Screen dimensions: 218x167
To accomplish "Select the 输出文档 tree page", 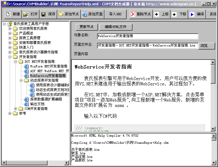I will (x=37, y=104).
